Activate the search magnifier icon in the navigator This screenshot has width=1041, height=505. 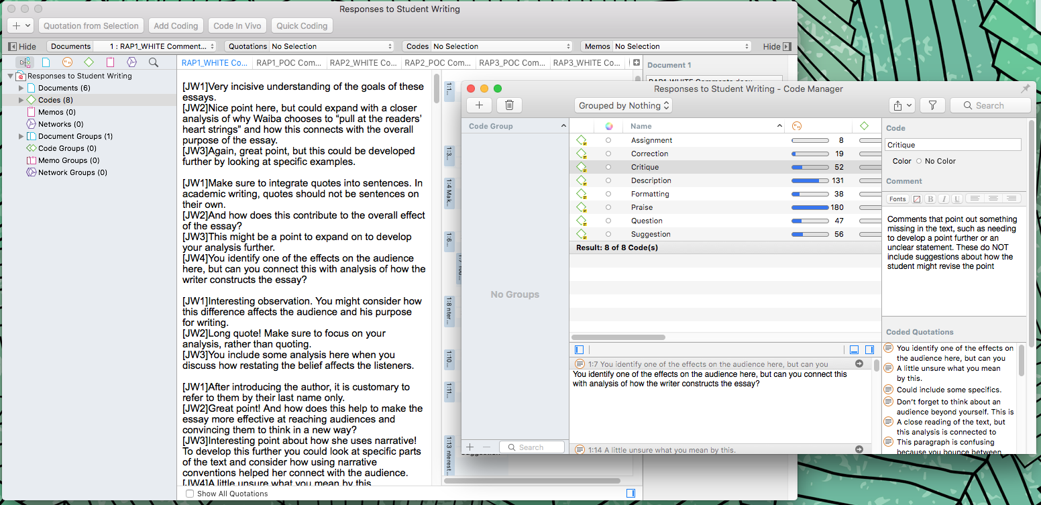pyautogui.click(x=154, y=62)
